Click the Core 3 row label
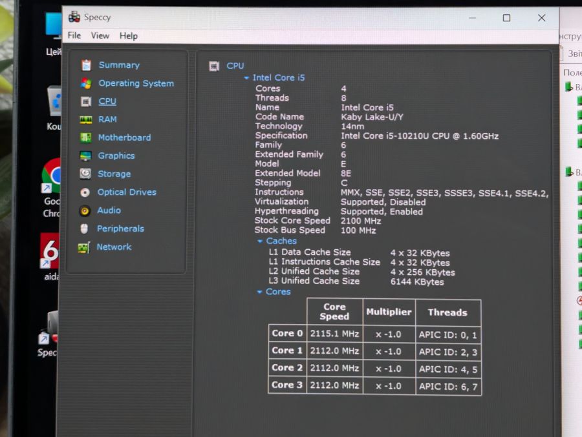The image size is (582, 437). (287, 385)
